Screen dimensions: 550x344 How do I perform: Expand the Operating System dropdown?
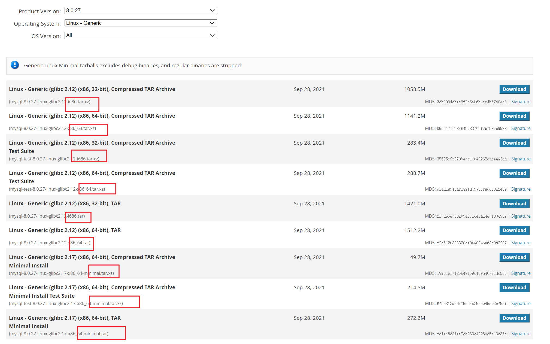pyautogui.click(x=141, y=23)
